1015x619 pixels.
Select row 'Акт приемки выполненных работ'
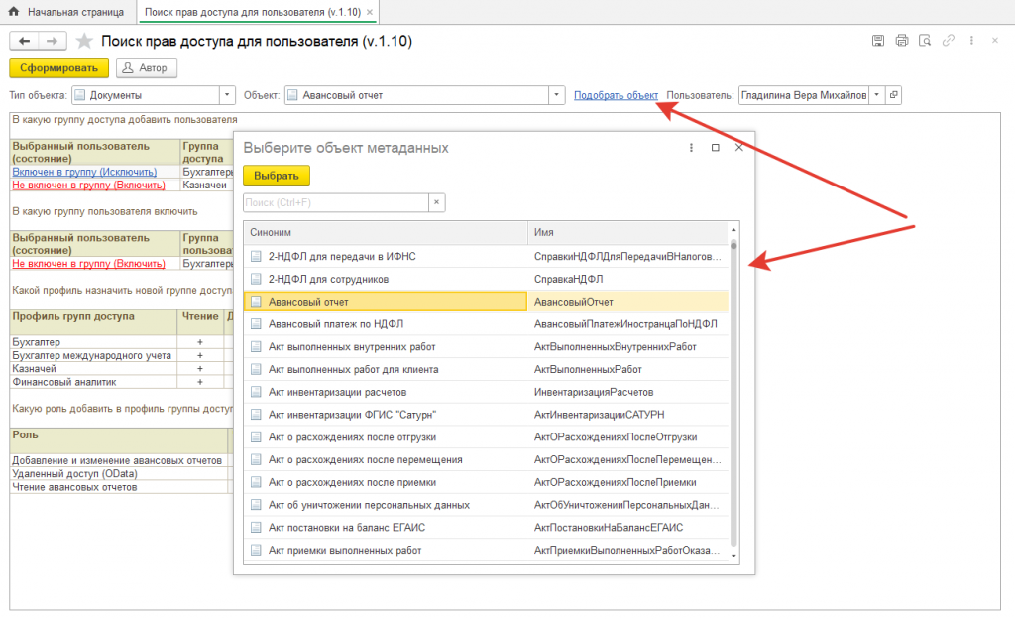coord(486,551)
